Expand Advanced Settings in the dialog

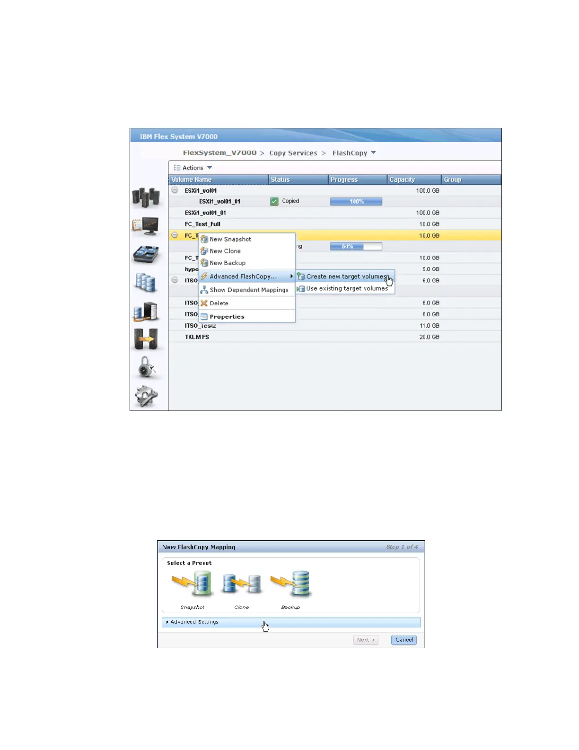tap(291, 622)
